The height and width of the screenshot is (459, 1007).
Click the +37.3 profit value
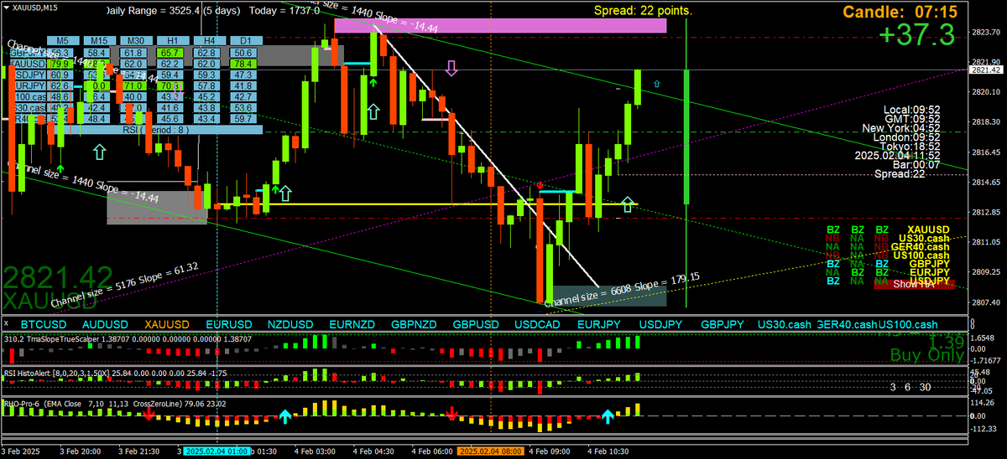click(918, 35)
